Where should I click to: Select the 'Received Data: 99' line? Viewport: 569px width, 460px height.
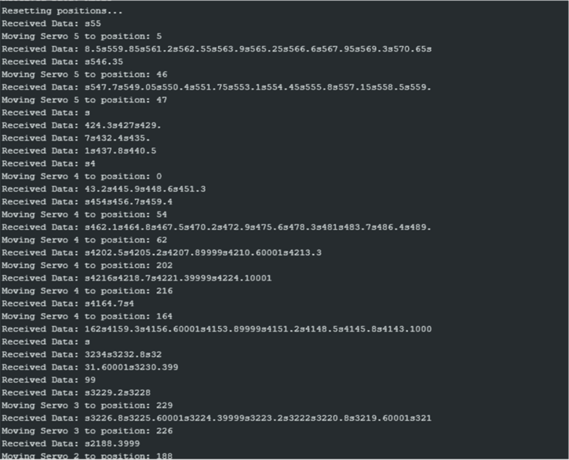click(48, 380)
